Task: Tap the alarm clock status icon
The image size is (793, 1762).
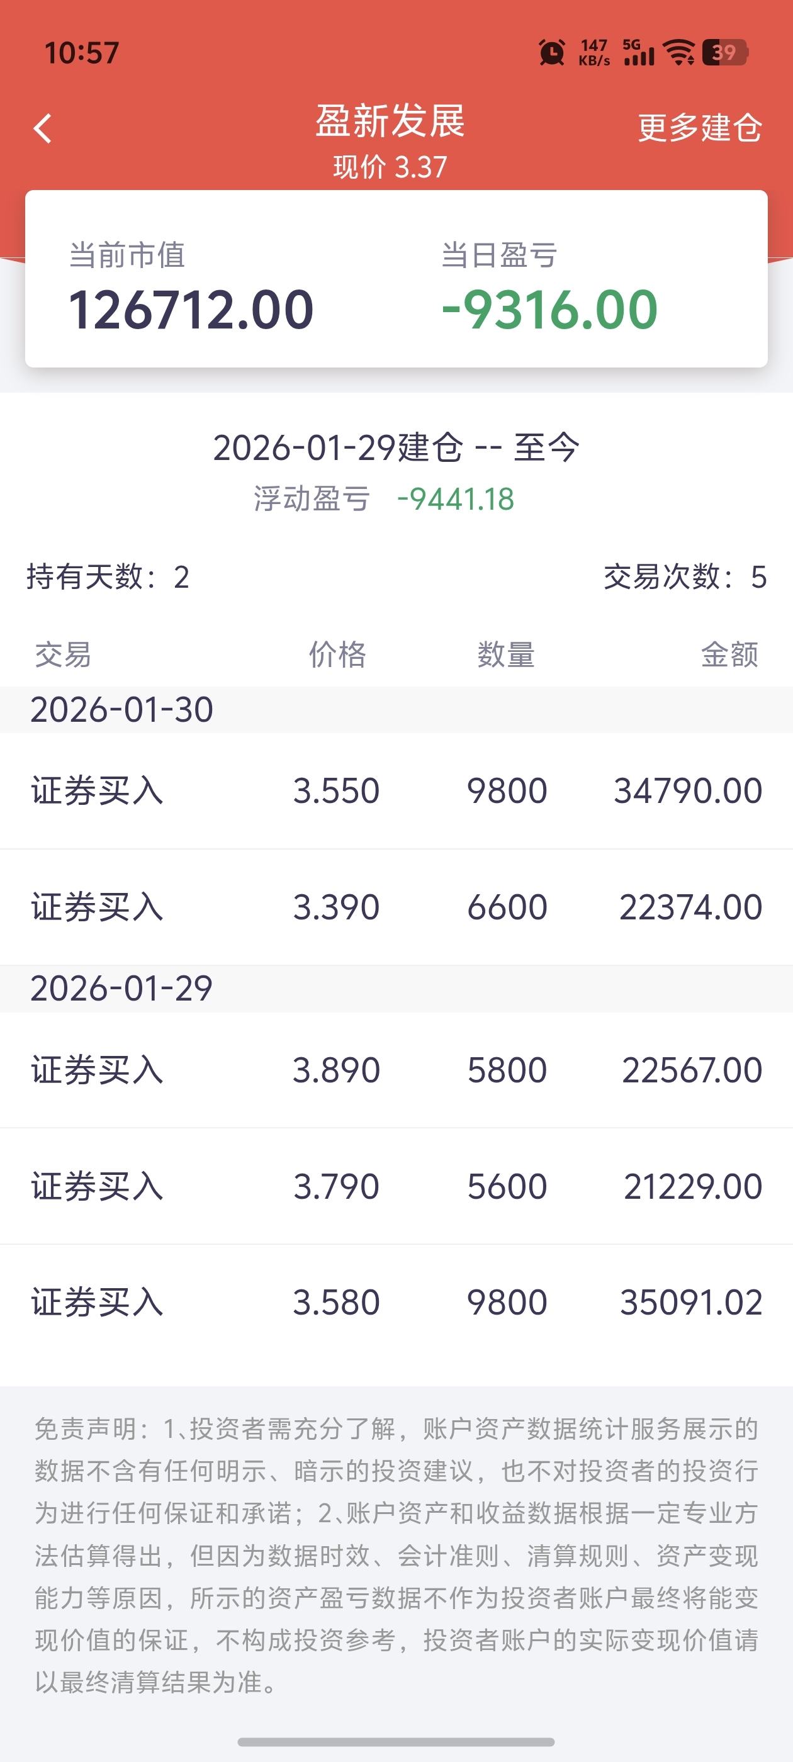Action: [551, 52]
